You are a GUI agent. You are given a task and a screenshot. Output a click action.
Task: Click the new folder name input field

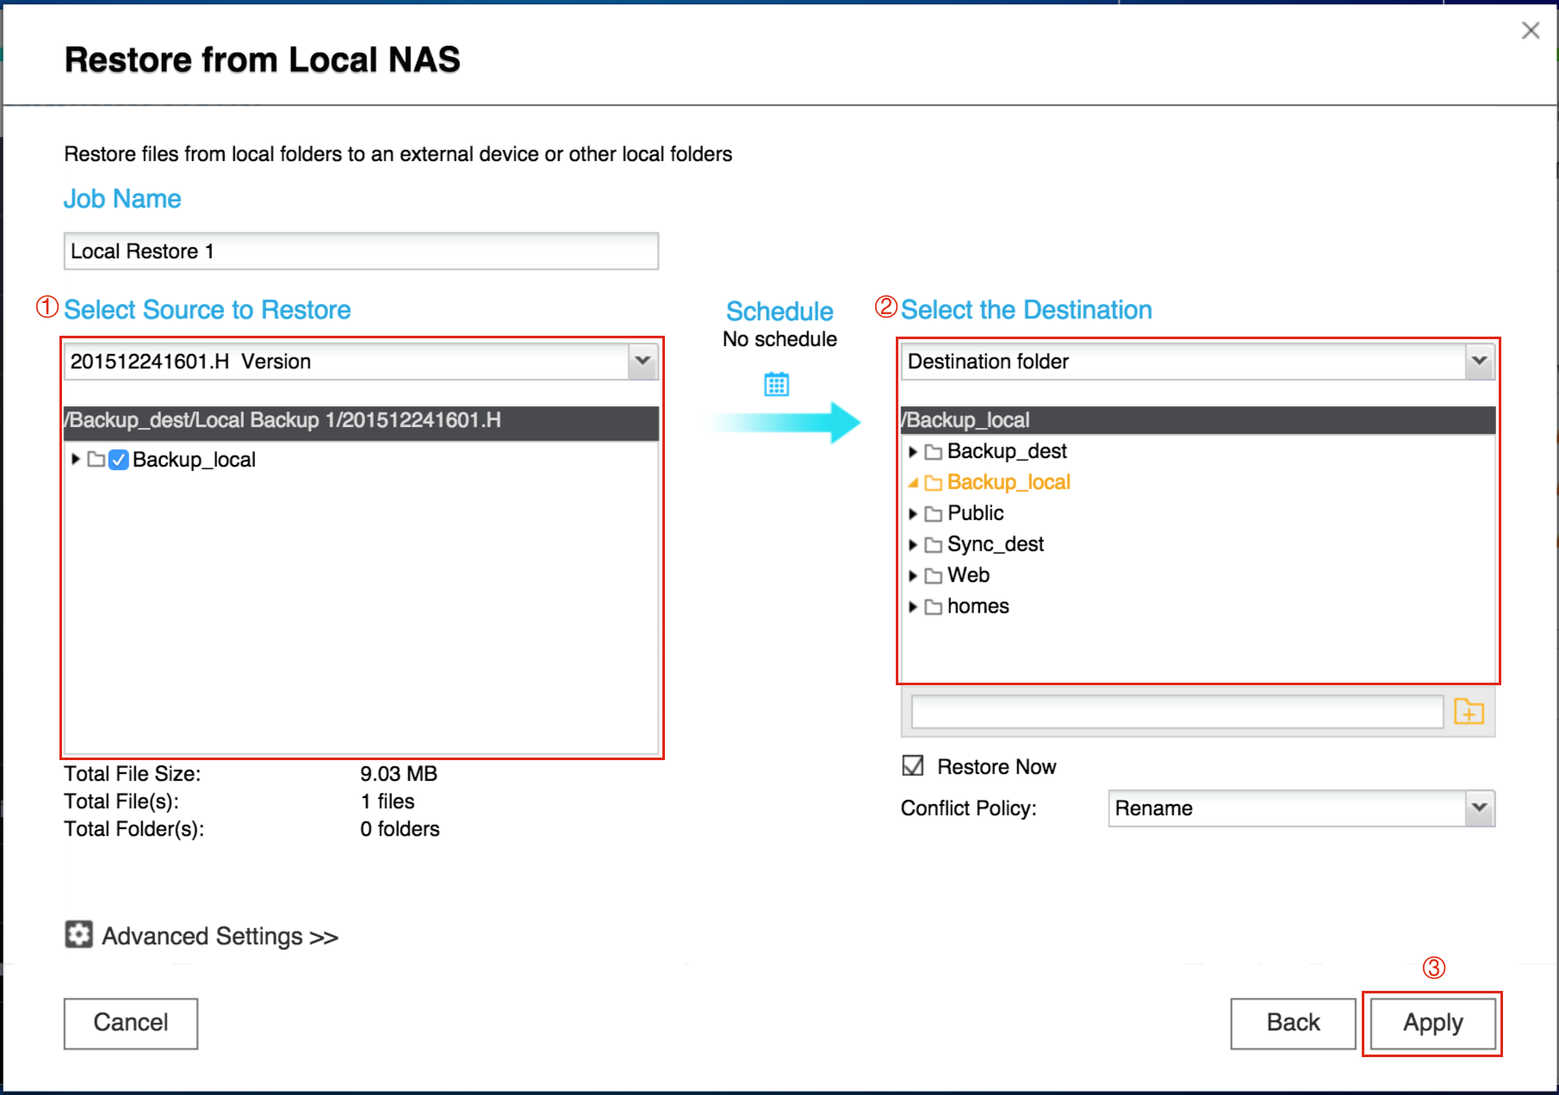[1177, 712]
